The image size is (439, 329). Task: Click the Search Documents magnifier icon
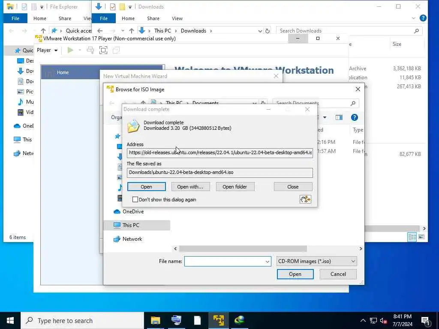(x=353, y=103)
